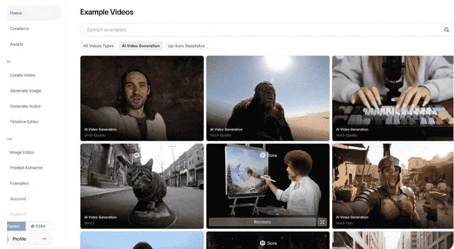The height and width of the screenshot is (249, 454).
Task: Open the keyboard typing hands video
Action: click(393, 98)
